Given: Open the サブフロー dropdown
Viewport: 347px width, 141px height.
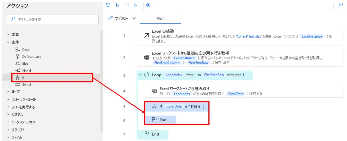Looking at the screenshot, I should pyautogui.click(x=122, y=18).
